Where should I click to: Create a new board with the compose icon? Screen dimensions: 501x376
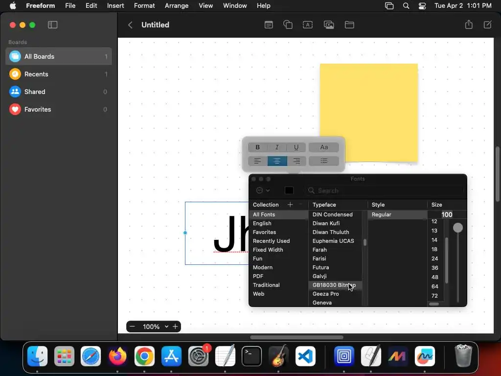click(488, 24)
